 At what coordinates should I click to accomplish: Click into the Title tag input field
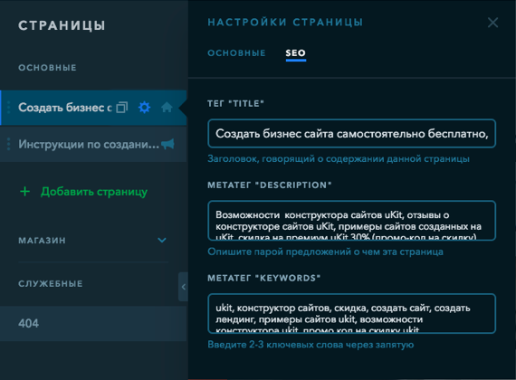[351, 134]
